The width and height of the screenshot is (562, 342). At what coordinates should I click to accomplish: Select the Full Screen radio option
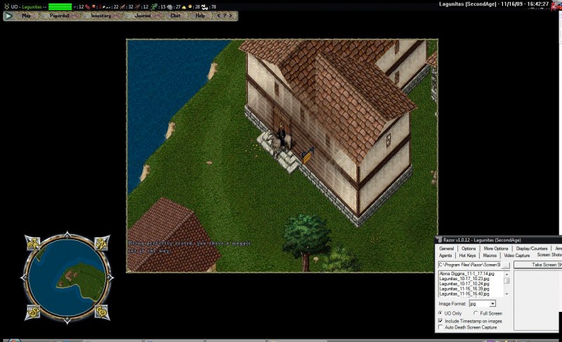[x=476, y=313]
